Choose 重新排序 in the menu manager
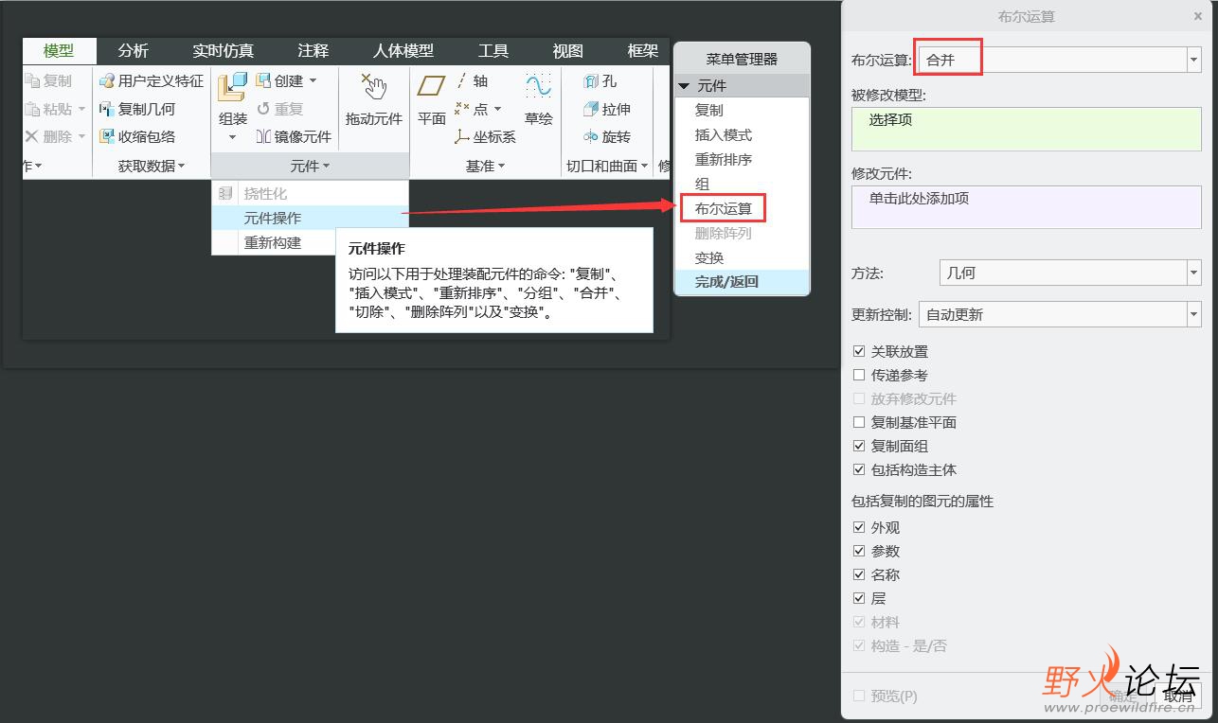This screenshot has height=723, width=1218. coord(743,159)
